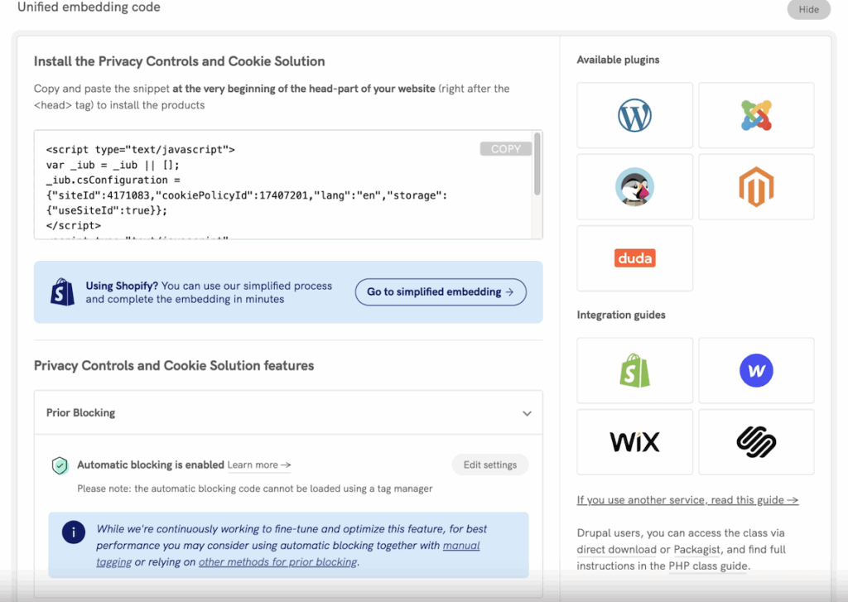The height and width of the screenshot is (602, 848).
Task: Collapse the Prior Blocking section chevron
Action: (x=527, y=413)
